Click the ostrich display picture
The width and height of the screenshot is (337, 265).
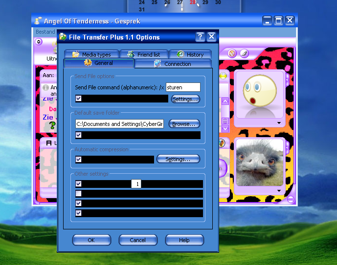260,162
